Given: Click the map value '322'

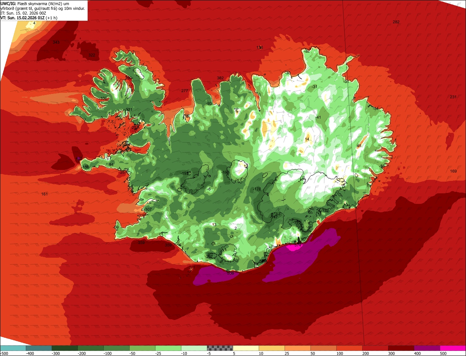Looking at the screenshot, I should (92, 55).
